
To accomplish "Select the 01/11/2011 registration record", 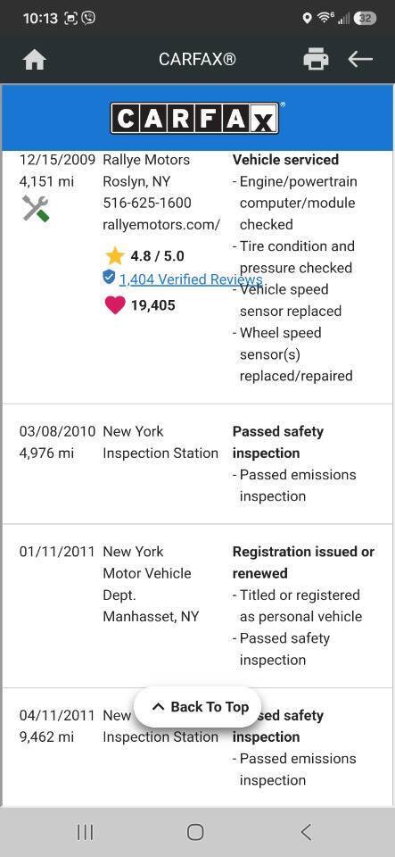I will pos(198,605).
